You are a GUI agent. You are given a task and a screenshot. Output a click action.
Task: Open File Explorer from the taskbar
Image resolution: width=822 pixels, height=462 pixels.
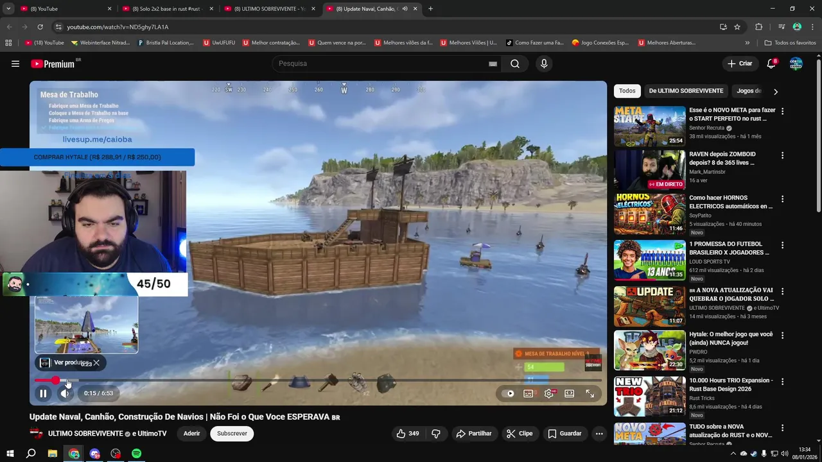[x=53, y=454]
